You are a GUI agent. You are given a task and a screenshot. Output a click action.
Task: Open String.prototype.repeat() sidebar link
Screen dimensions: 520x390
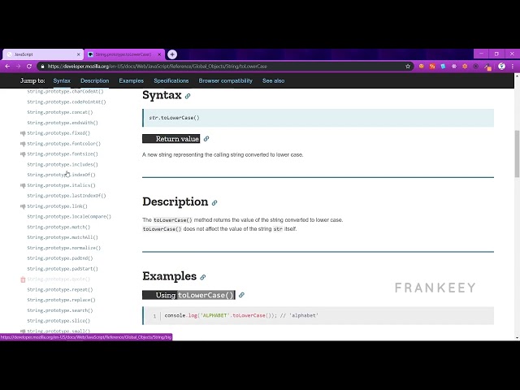(60, 290)
